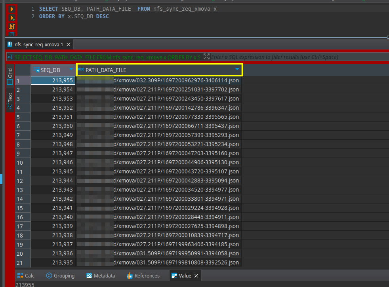Image resolution: width=389 pixels, height=287 pixels.
Task: Close the Value panel tab
Action: (x=196, y=276)
